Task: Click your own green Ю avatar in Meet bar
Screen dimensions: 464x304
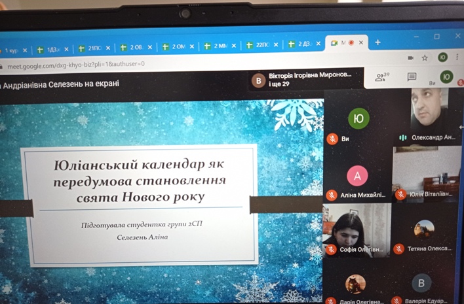Action: pos(446,77)
